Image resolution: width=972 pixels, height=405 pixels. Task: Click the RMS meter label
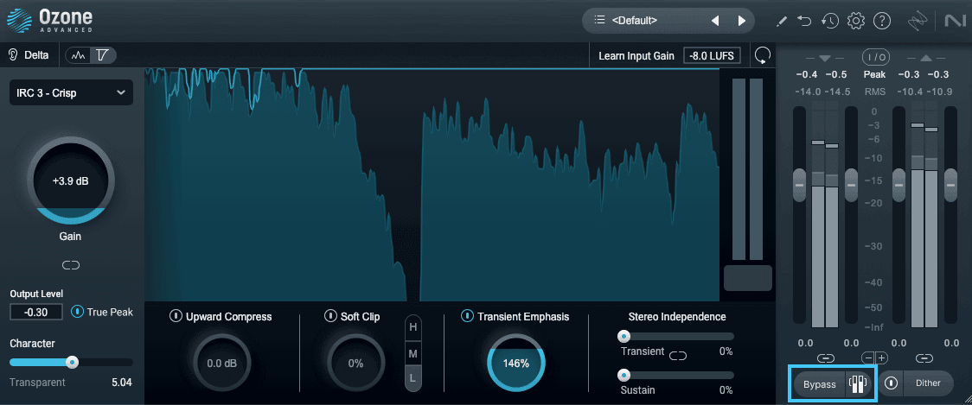coord(874,92)
